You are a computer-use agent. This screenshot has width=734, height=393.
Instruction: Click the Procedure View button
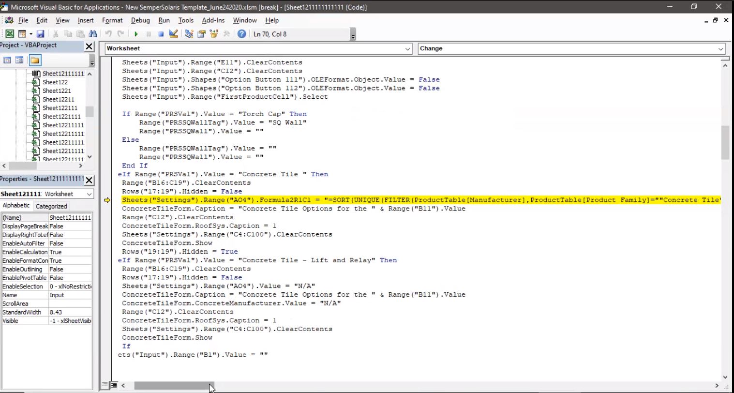point(105,385)
